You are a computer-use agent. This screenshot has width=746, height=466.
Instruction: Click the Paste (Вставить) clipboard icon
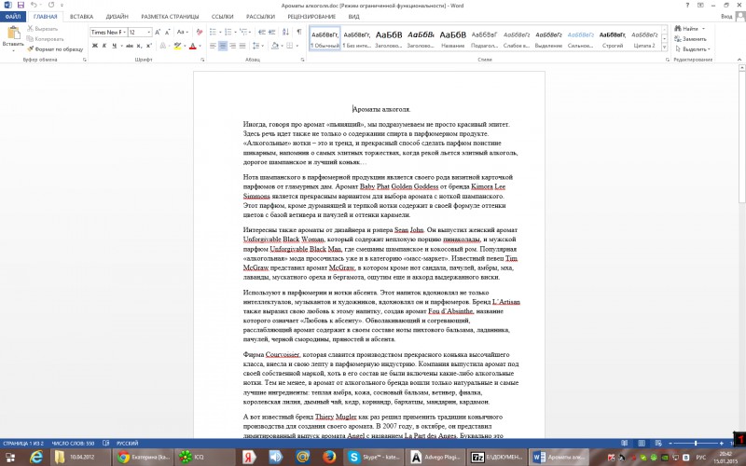pos(13,33)
